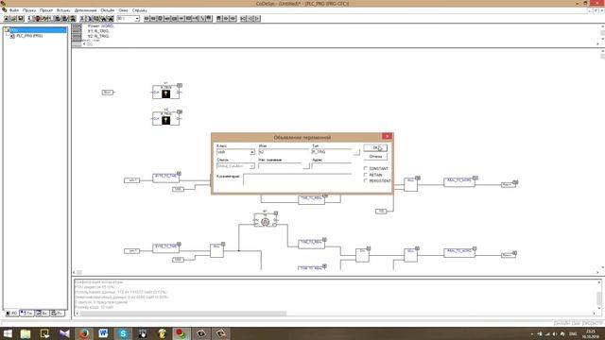Click Отмена to cancel the declaration

[x=375, y=157]
